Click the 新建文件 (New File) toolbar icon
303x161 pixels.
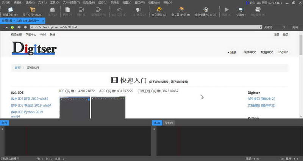pos(10,9)
